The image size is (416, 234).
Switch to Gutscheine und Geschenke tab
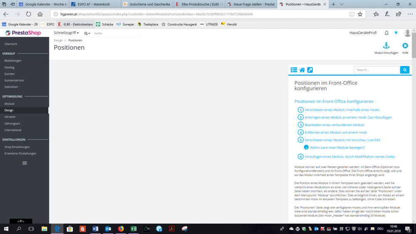(147, 4)
